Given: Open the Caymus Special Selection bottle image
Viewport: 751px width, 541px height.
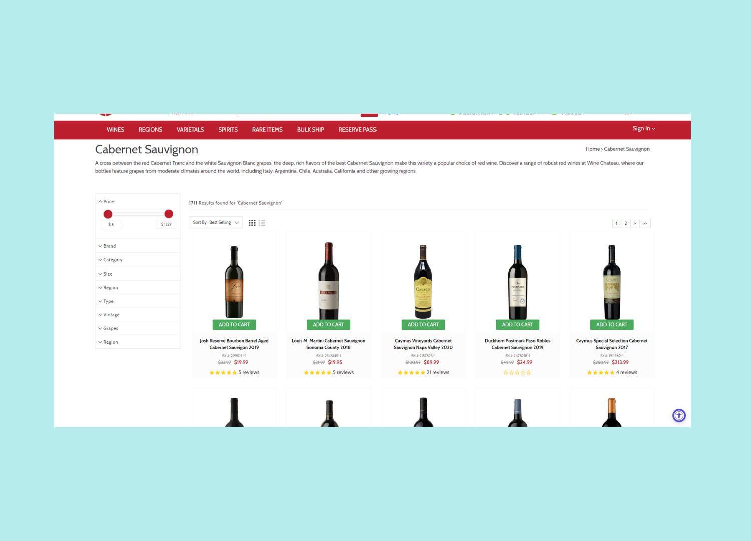Looking at the screenshot, I should tap(612, 282).
